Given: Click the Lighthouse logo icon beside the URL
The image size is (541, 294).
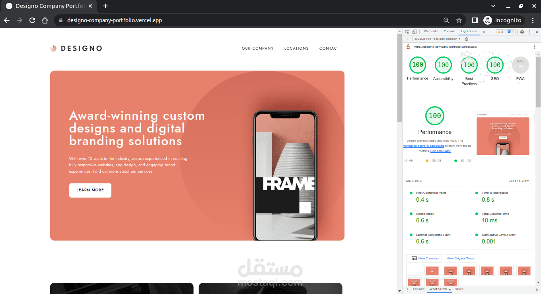Looking at the screenshot, I should tap(408, 47).
